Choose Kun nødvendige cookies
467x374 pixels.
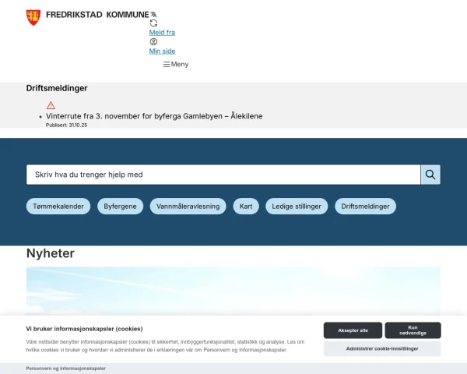(413, 330)
